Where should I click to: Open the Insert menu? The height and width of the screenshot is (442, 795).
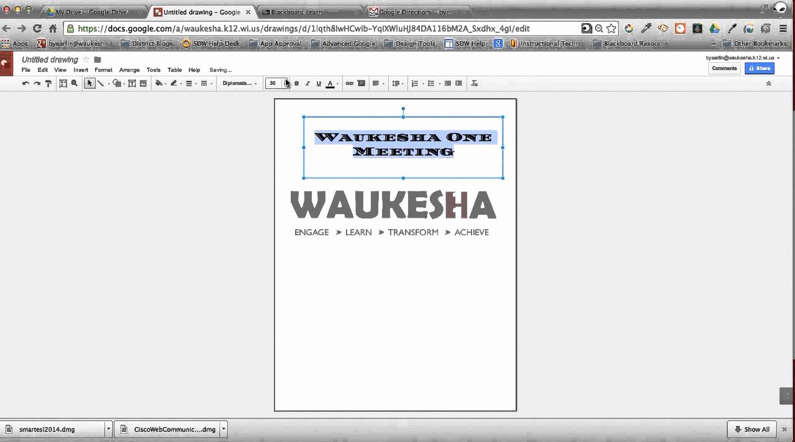pos(81,70)
